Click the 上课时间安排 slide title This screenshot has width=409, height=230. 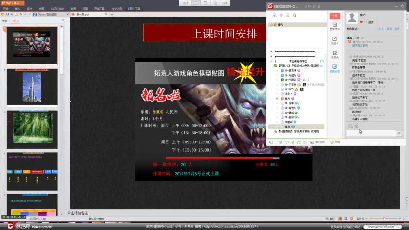click(225, 34)
